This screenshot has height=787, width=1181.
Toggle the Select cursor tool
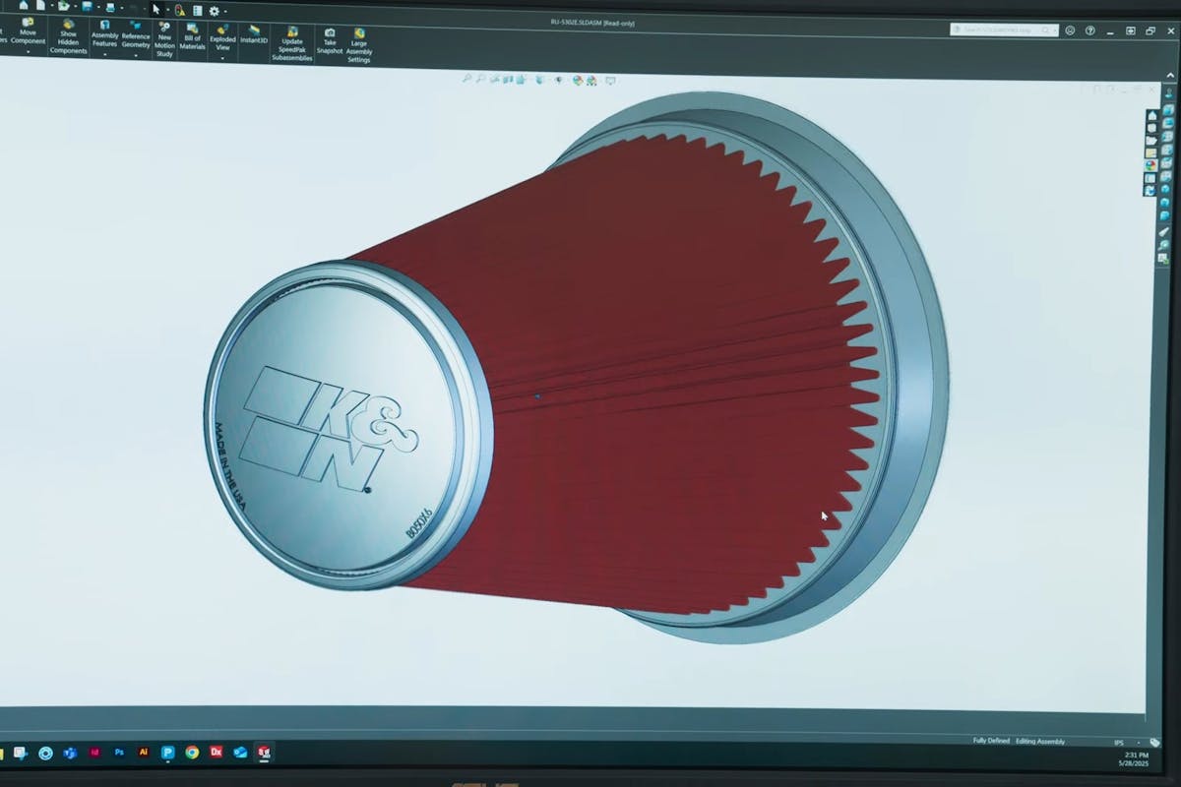click(x=155, y=9)
